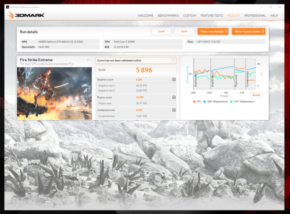This screenshot has height=214, width=290.
Task: Open chart Details button
Action: (256, 95)
